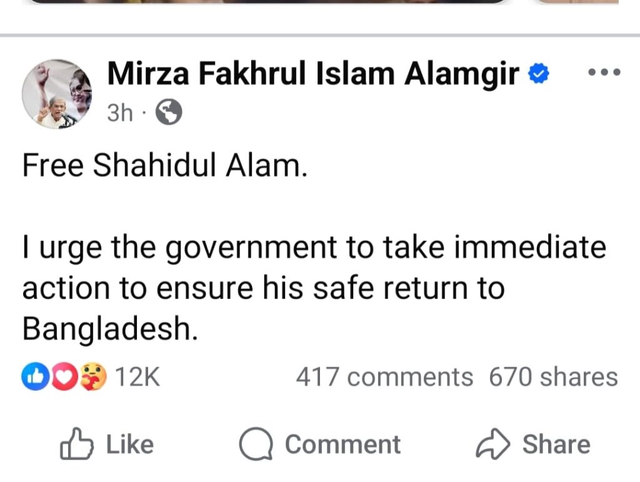Open Mirza Fakhrul Islam Alamgir's profile
The height and width of the screenshot is (482, 640).
(314, 74)
